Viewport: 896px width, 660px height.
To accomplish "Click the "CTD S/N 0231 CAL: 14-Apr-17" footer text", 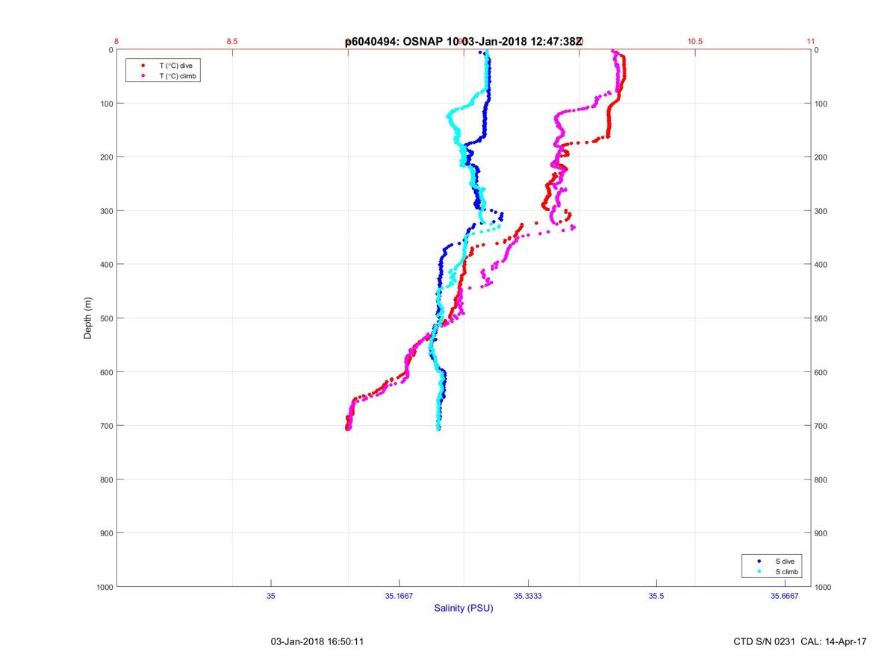I will [800, 641].
